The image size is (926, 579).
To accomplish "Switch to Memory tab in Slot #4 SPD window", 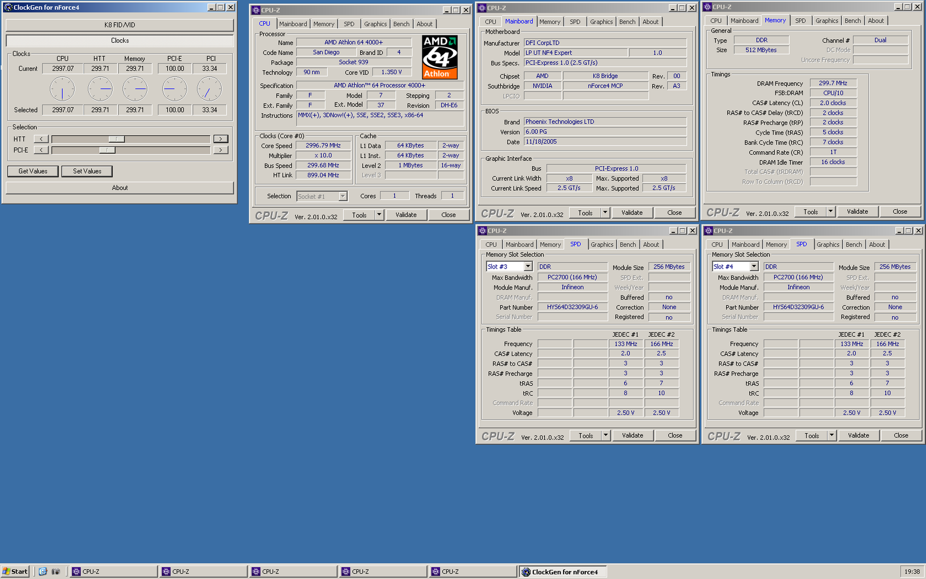I will coord(776,244).
